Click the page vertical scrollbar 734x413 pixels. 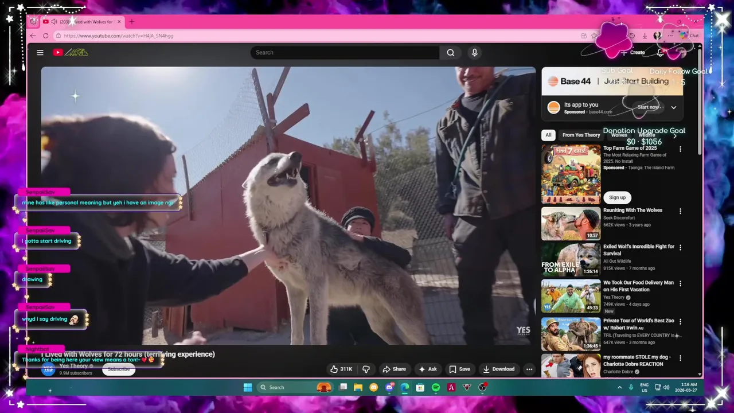pyautogui.click(x=700, y=103)
